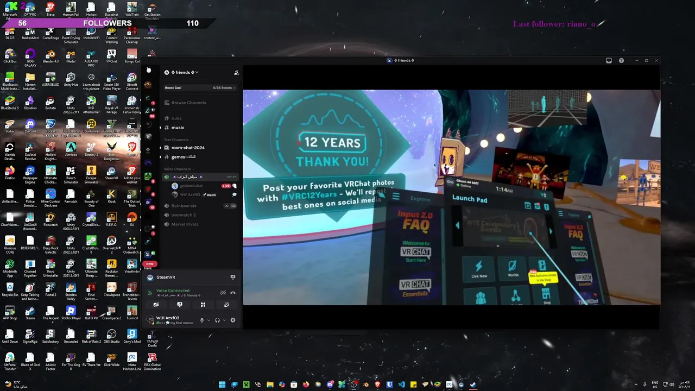Open the VRChat desktop shortcut
This screenshot has width=695, height=391.
point(111,56)
